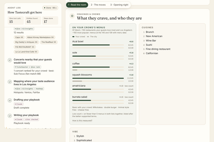Select the Big Daddy's Antiques 96 chip
Image resolution: width=214 pixels, height=142 pixels.
point(26,42)
